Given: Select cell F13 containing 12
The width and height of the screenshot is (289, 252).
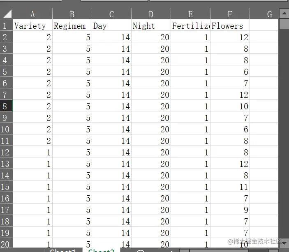Looking at the screenshot, I should (230, 163).
